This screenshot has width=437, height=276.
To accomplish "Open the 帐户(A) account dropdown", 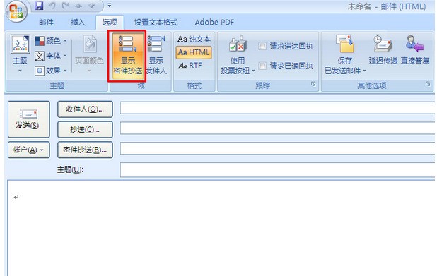I will pos(29,150).
